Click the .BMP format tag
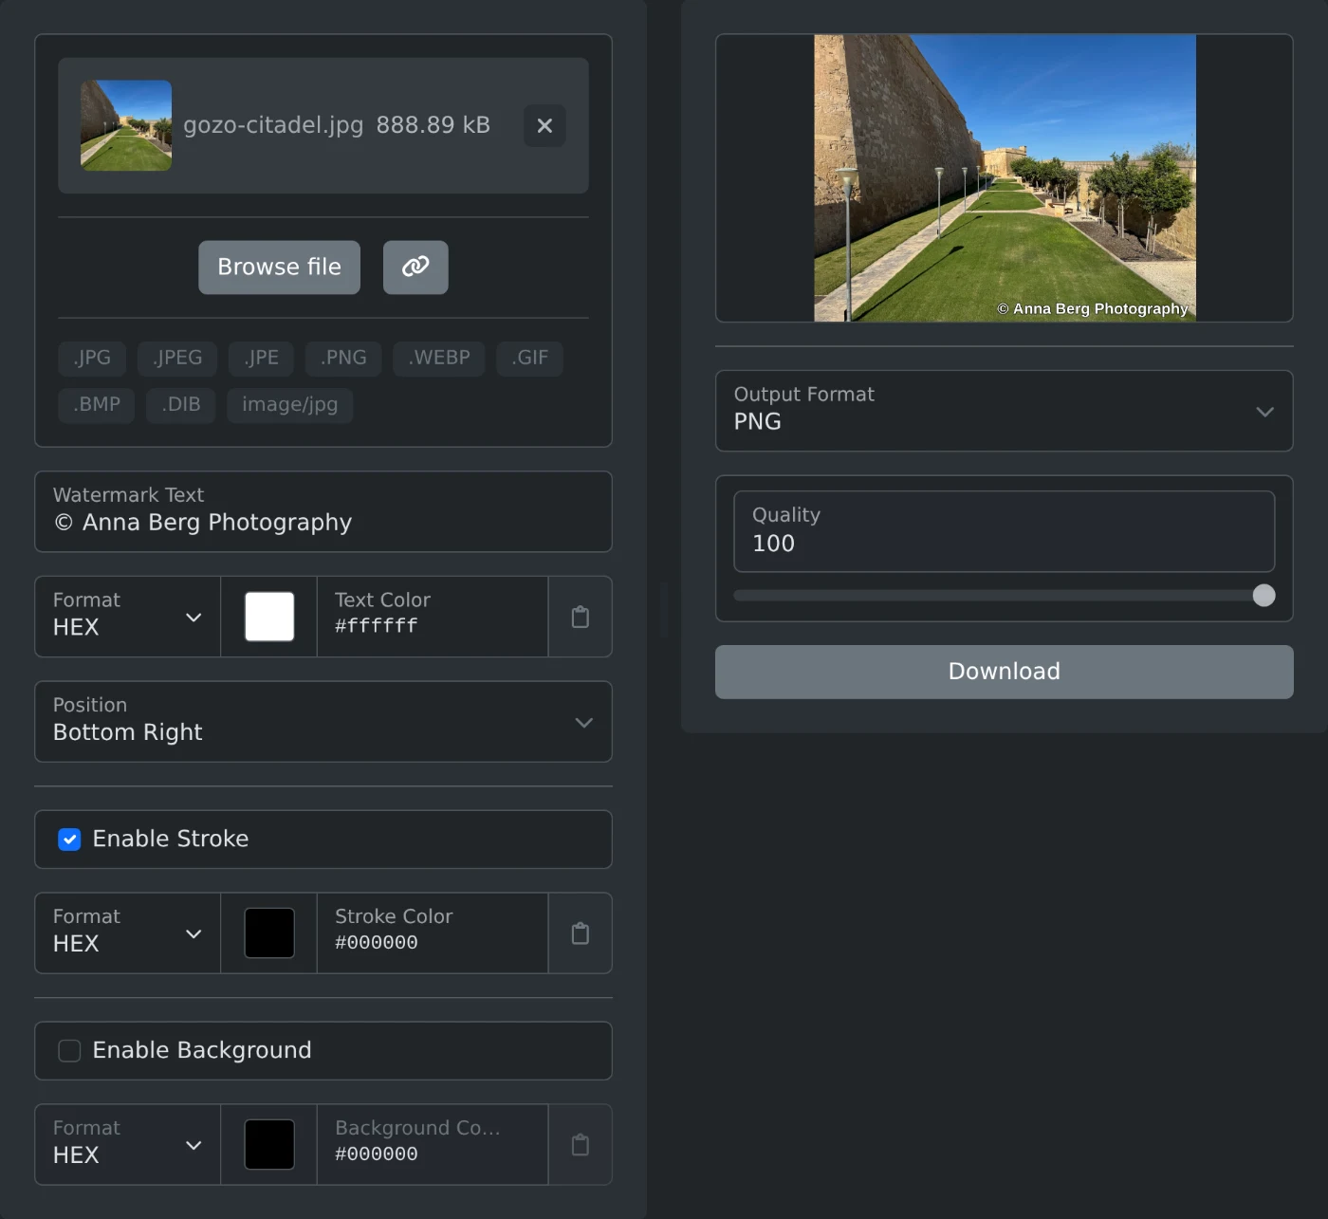The height and width of the screenshot is (1219, 1328). coord(97,405)
